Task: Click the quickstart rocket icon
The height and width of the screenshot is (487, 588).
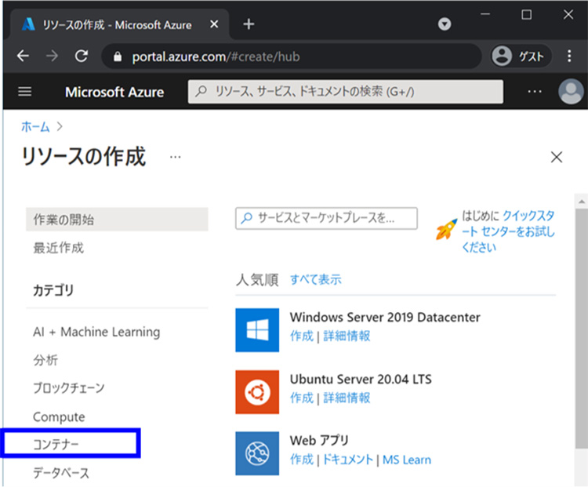Action: point(446,229)
